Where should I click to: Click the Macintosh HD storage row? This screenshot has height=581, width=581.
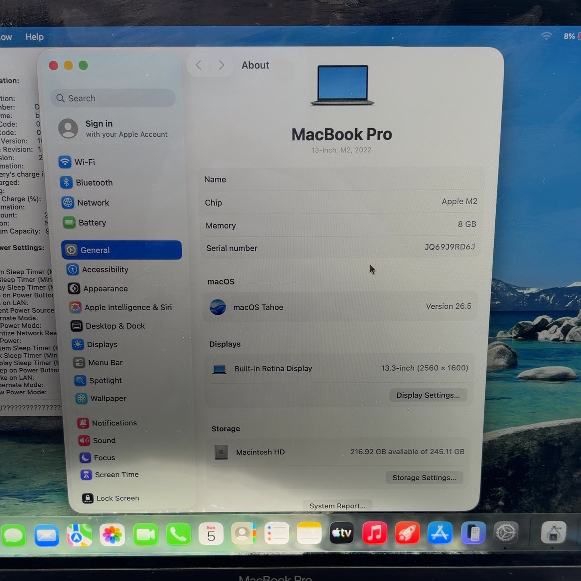(x=339, y=452)
